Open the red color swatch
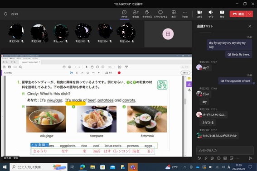The height and width of the screenshot is (171, 257). point(119,73)
